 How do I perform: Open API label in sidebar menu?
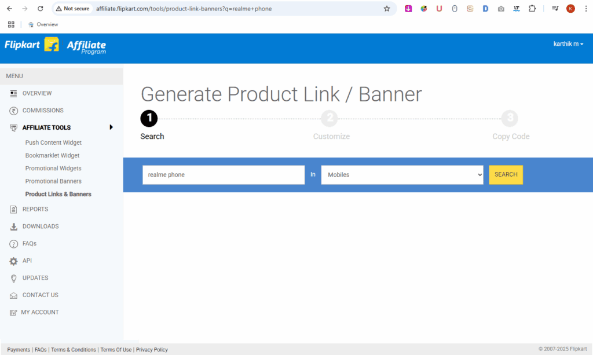pos(27,261)
